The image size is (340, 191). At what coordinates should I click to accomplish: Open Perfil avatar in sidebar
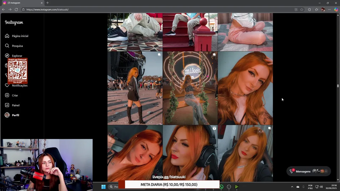7,115
